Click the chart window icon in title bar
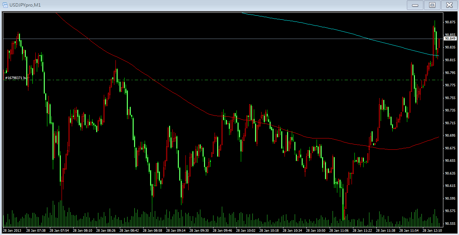 click(x=5, y=4)
